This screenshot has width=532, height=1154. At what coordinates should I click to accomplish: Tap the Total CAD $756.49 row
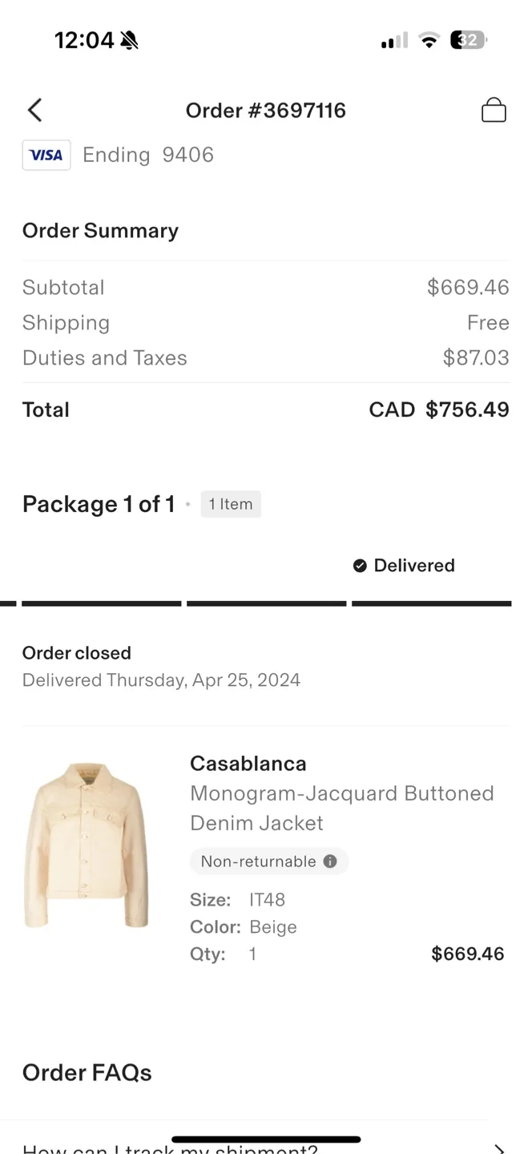click(x=266, y=410)
